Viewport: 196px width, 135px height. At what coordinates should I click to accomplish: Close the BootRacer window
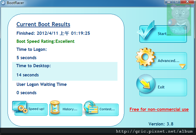187,2
